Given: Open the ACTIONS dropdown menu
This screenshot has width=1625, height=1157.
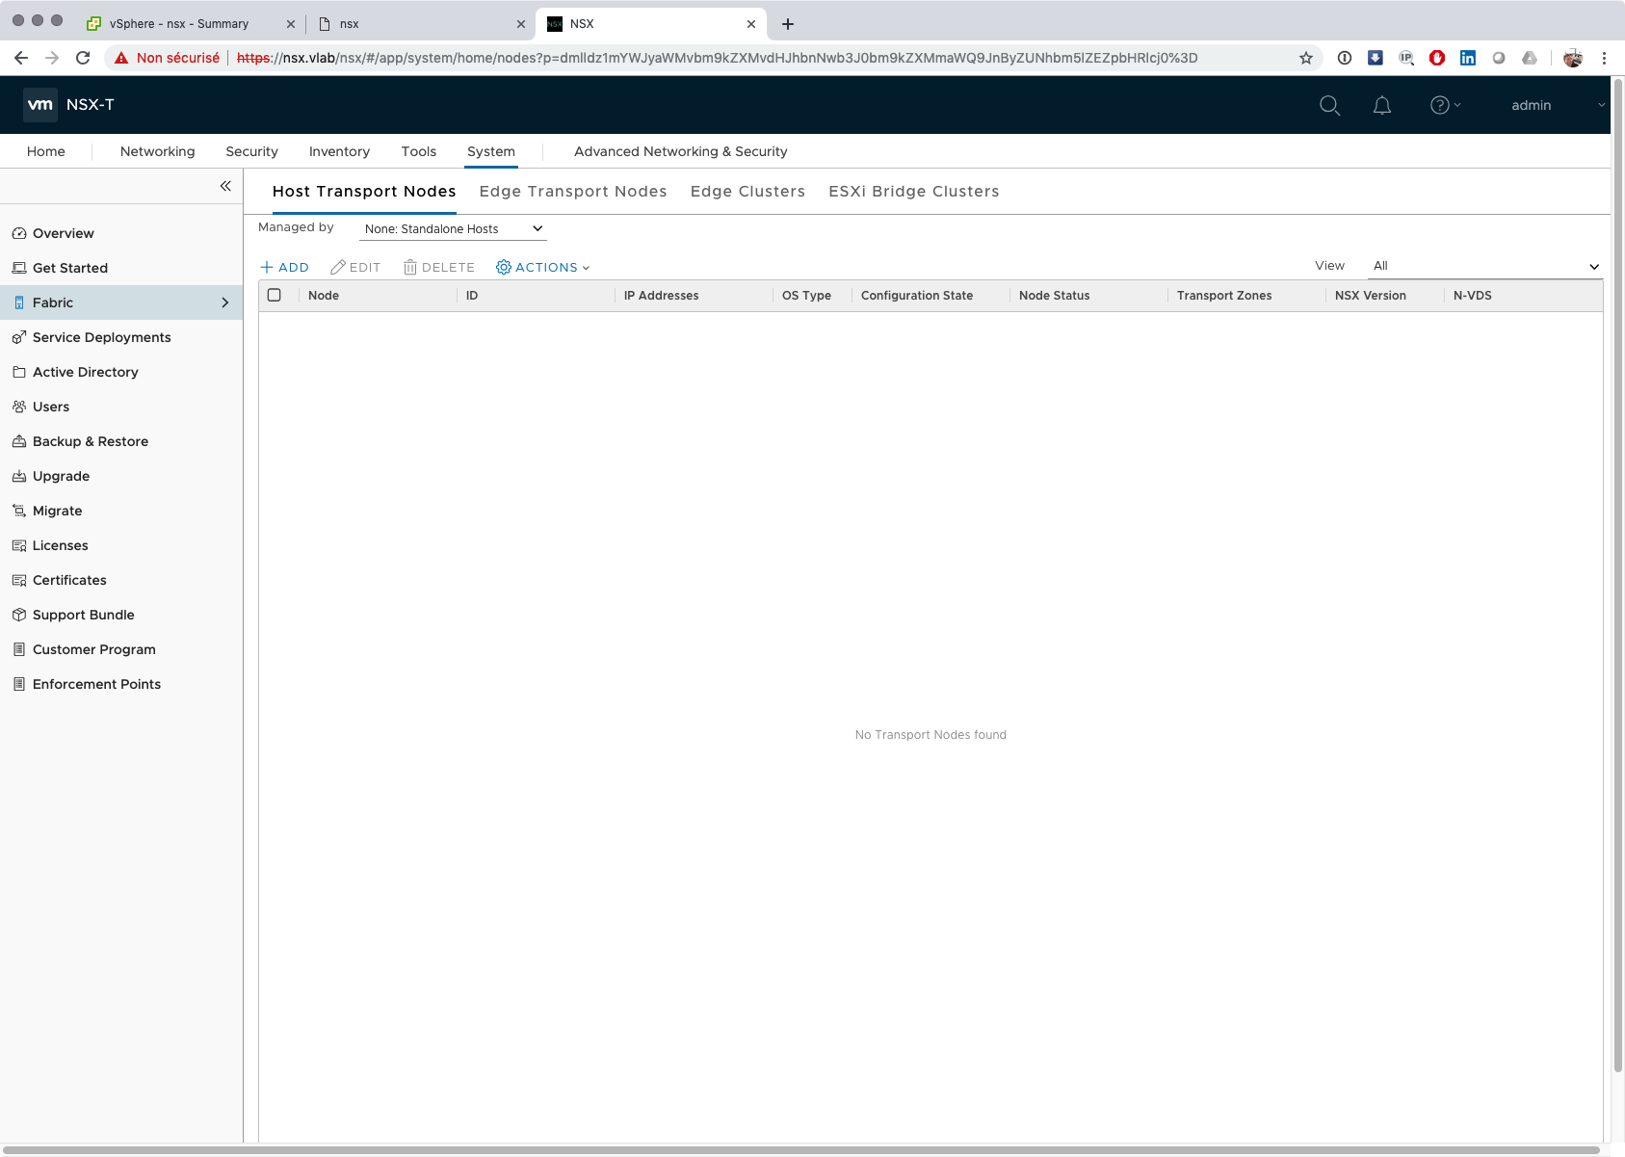Looking at the screenshot, I should [x=543, y=267].
